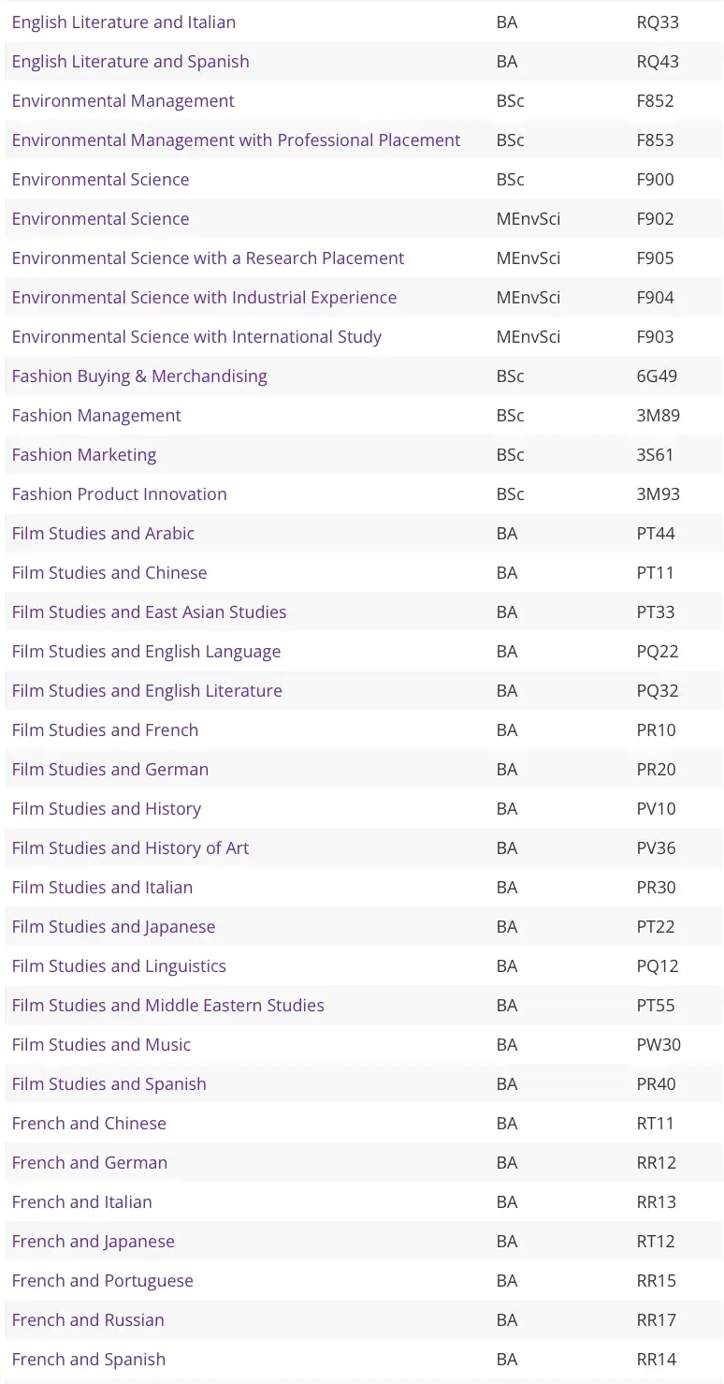Screen dimensions: 724x1384
Task: Open Environmental Management with Professional Placement link
Action: click(x=236, y=140)
